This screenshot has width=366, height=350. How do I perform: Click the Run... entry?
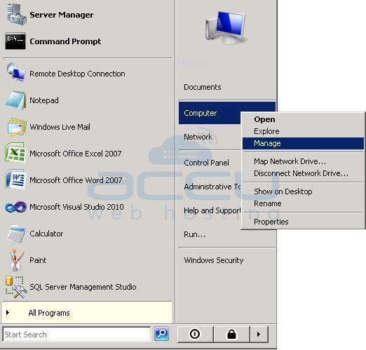pyautogui.click(x=195, y=234)
